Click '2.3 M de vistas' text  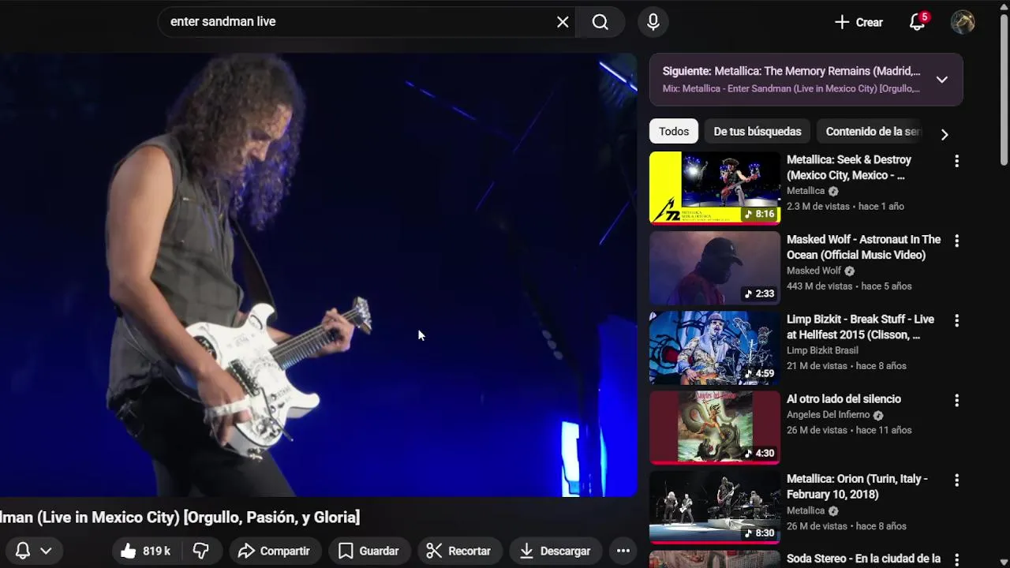(x=818, y=206)
